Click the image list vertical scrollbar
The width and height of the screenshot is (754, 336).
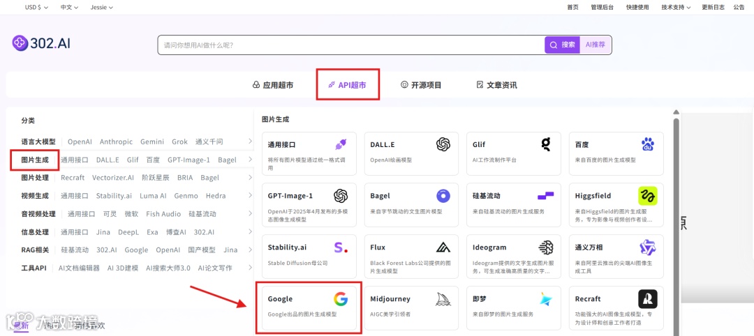[676, 226]
